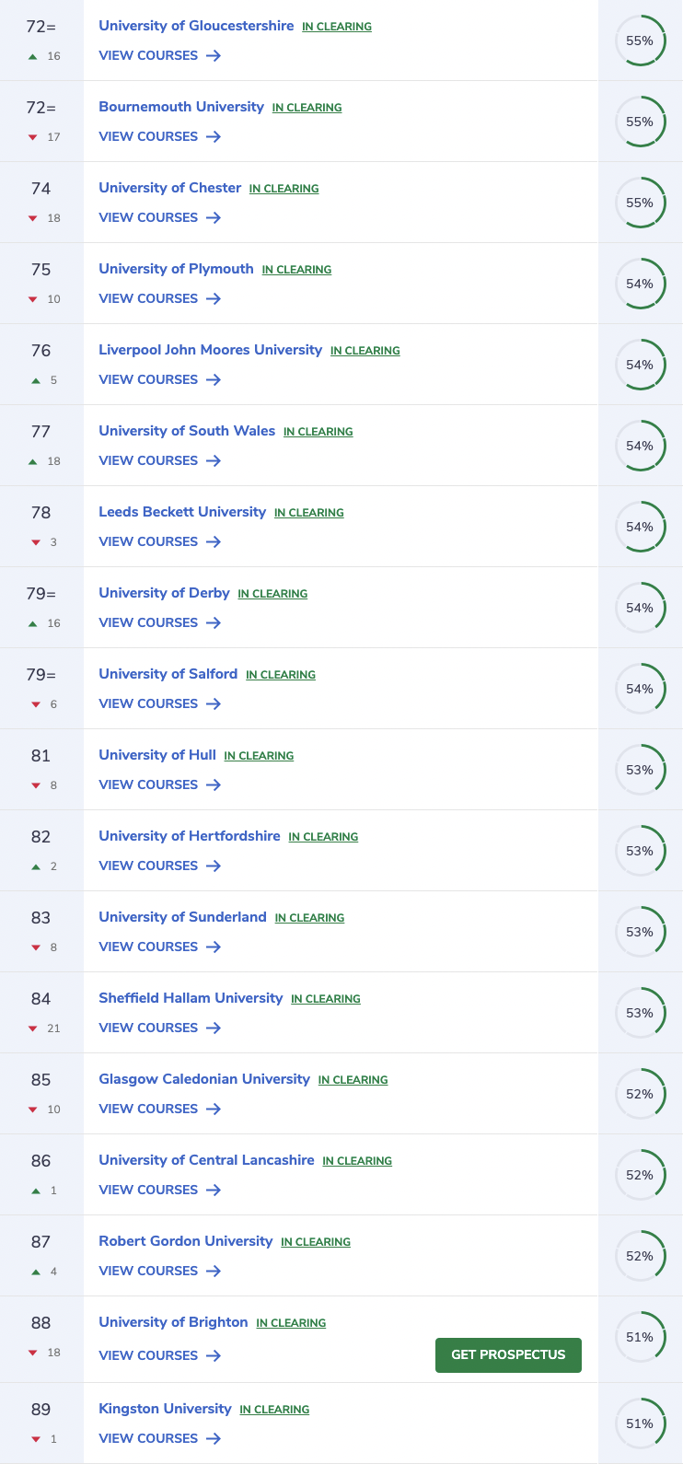Viewport: 683px width, 1464px height.
Task: Open University of Brighton In Clearing link
Action: coord(291,1323)
